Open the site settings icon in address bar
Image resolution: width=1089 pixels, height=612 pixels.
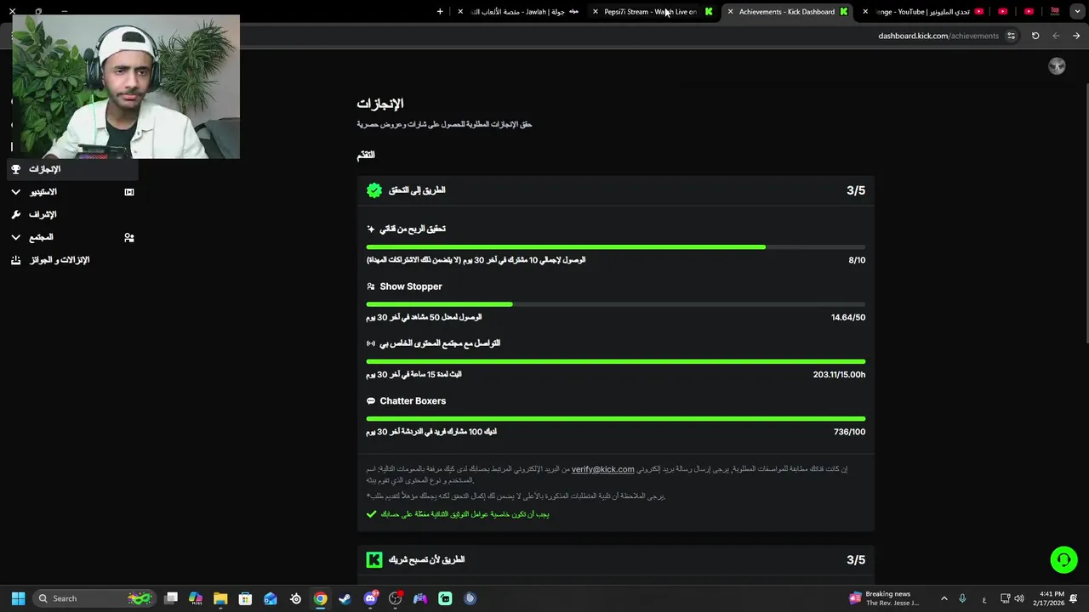click(1011, 36)
